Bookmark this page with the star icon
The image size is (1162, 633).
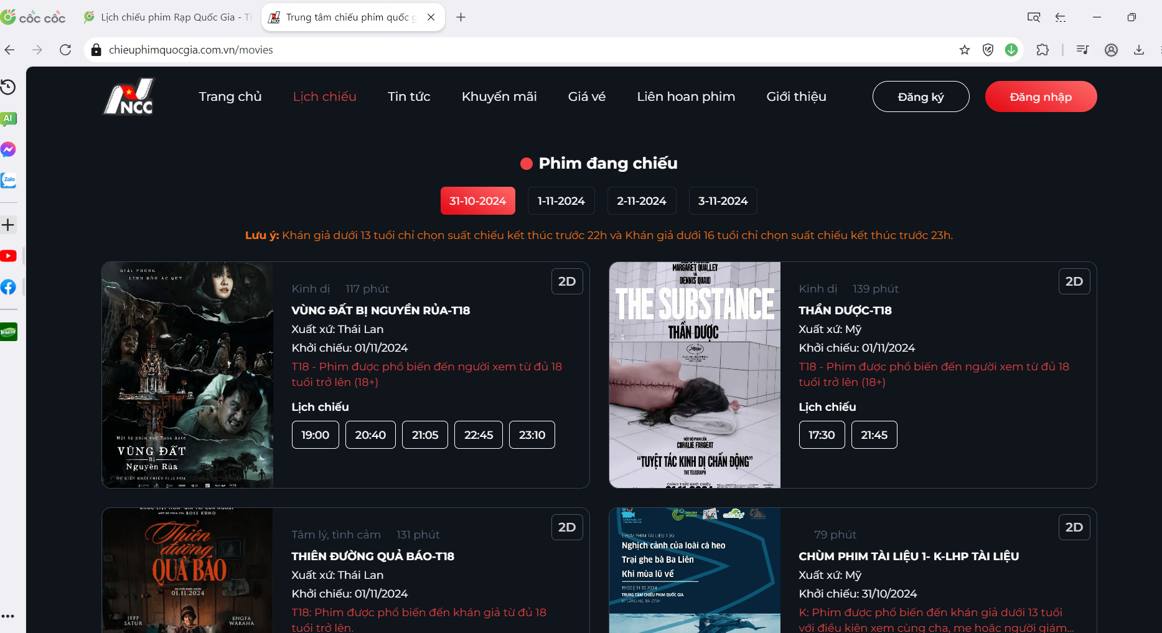point(964,50)
